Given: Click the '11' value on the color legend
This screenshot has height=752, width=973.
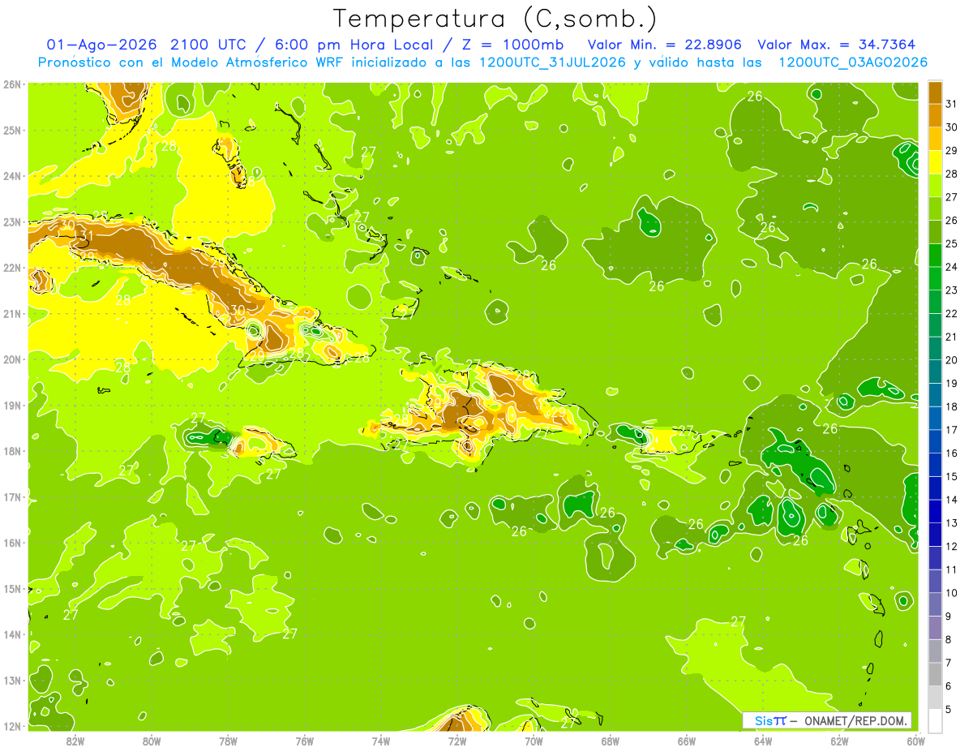Looking at the screenshot, I should (x=952, y=569).
